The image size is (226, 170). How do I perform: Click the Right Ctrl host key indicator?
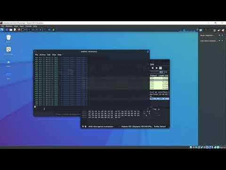point(223,147)
